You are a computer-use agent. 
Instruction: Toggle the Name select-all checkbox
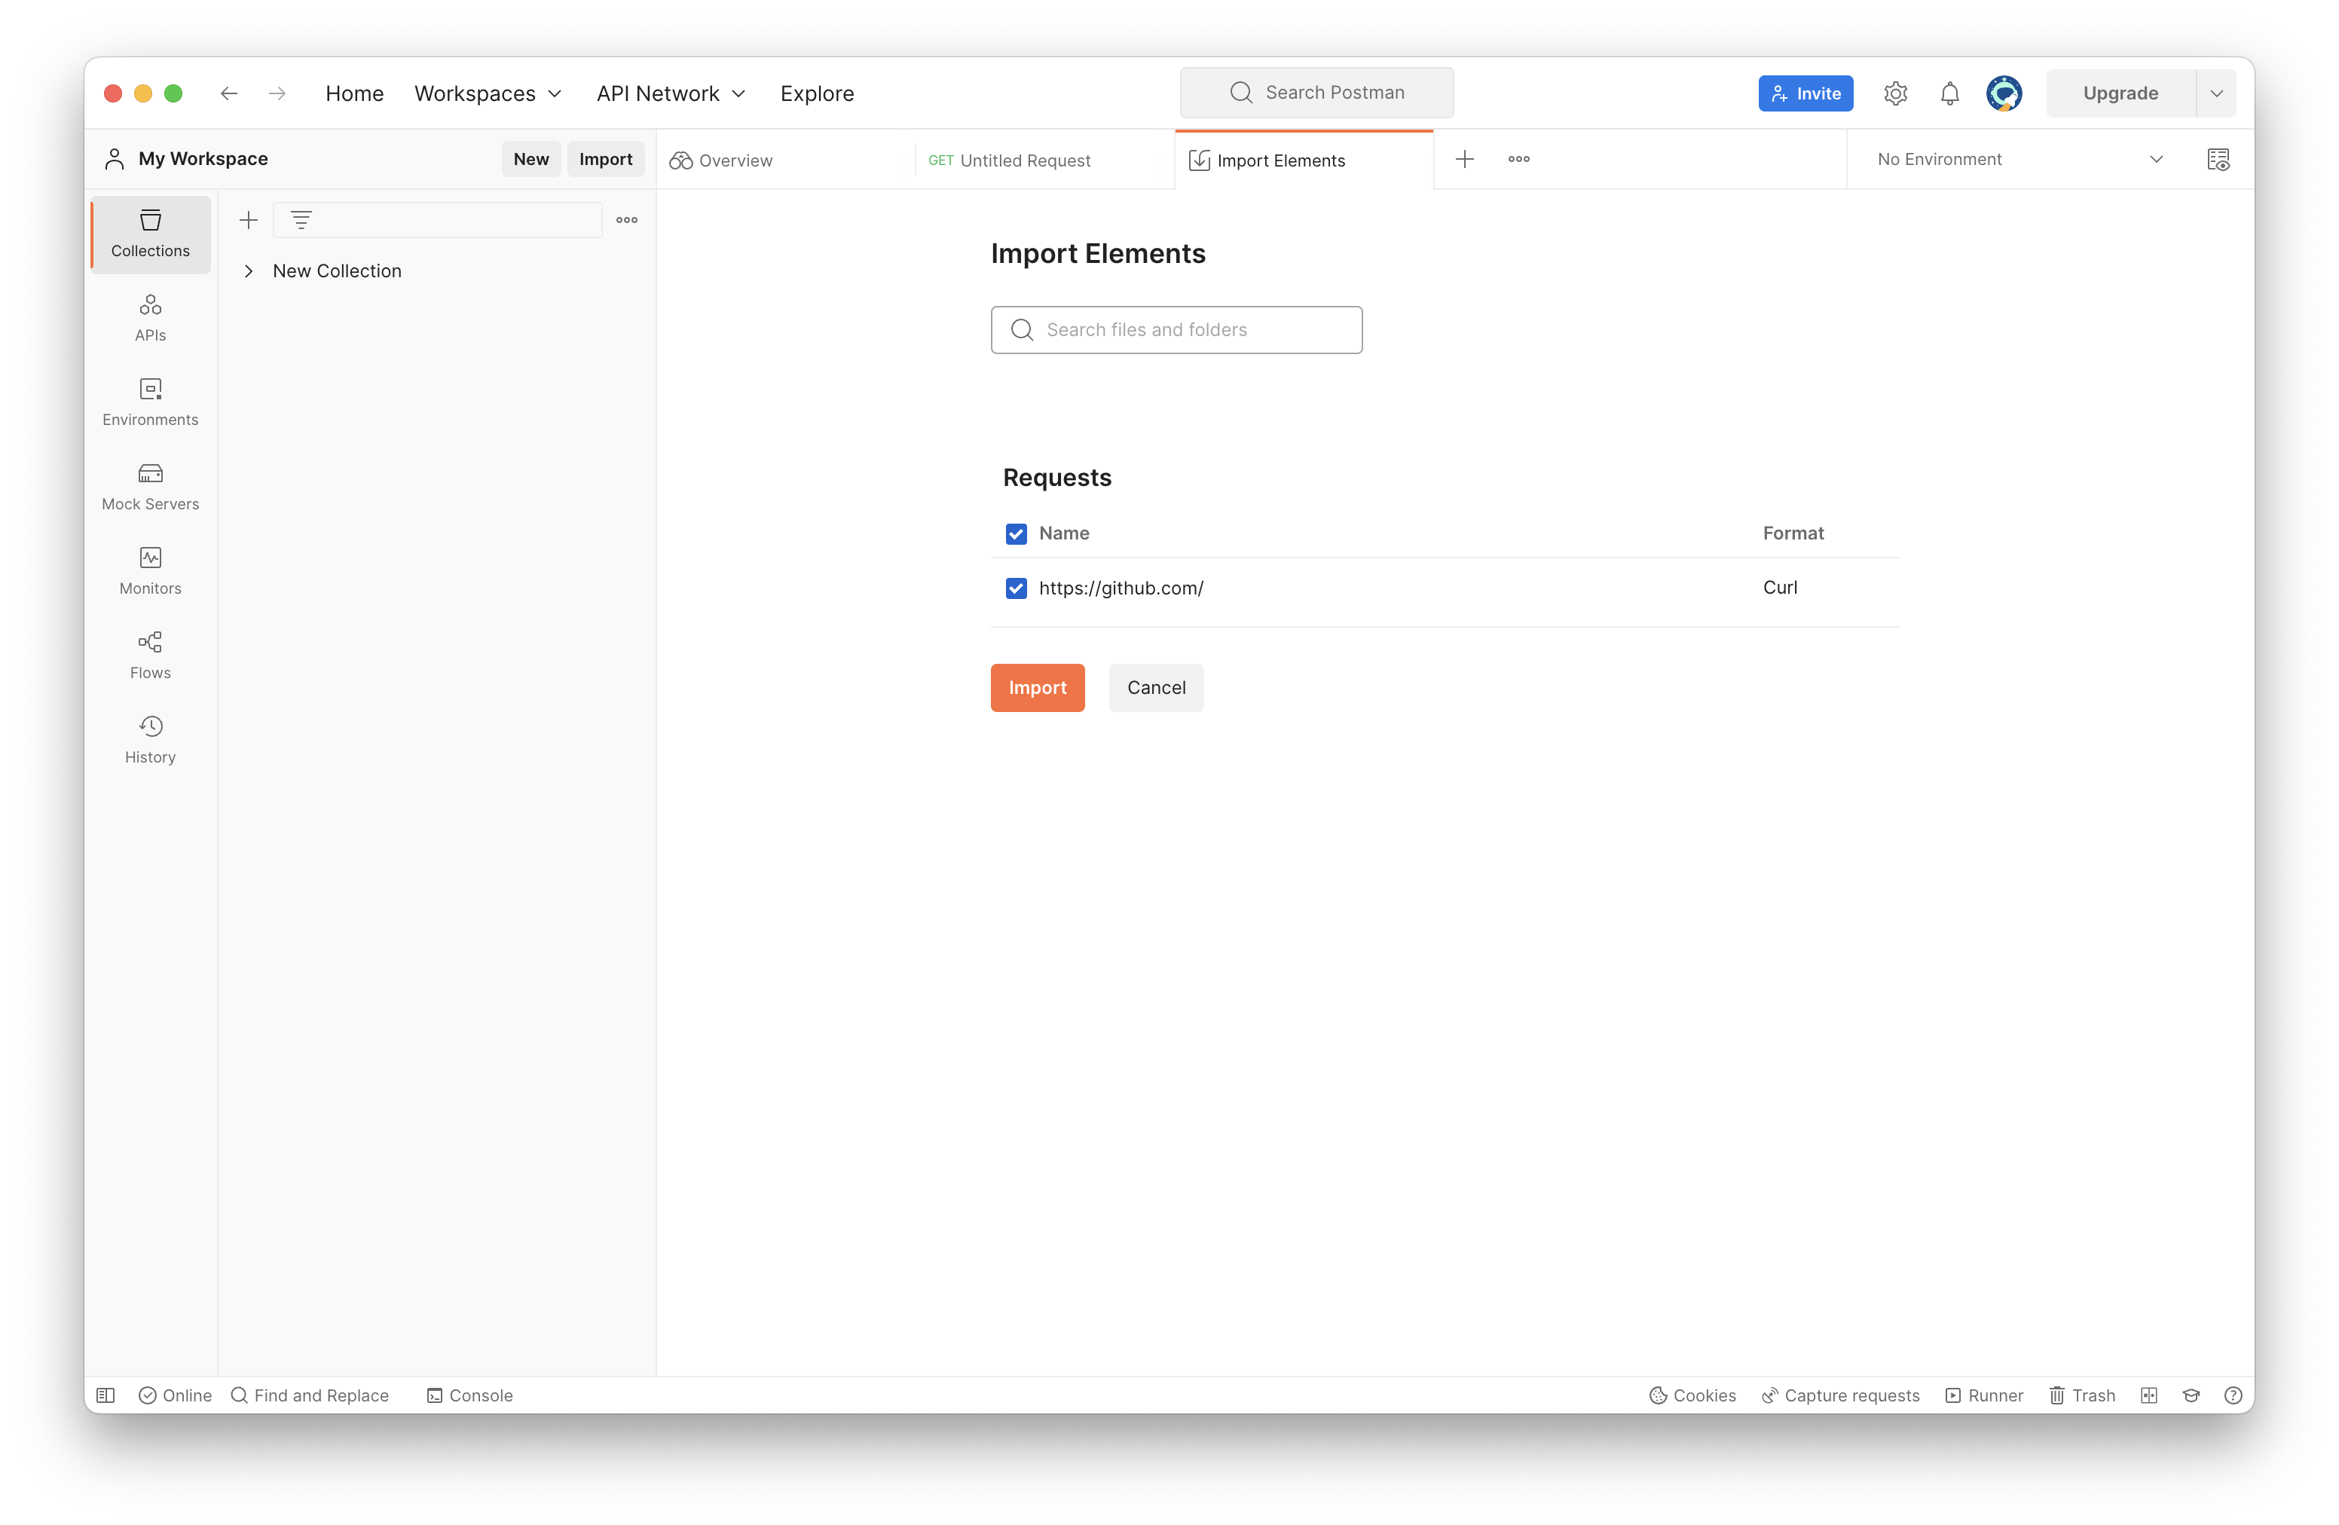(x=1017, y=533)
